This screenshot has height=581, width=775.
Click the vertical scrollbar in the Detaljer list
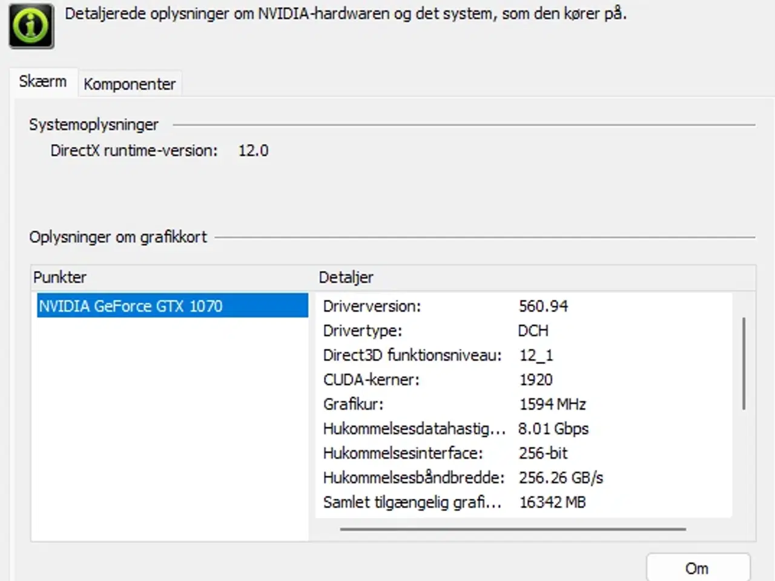coord(744,363)
